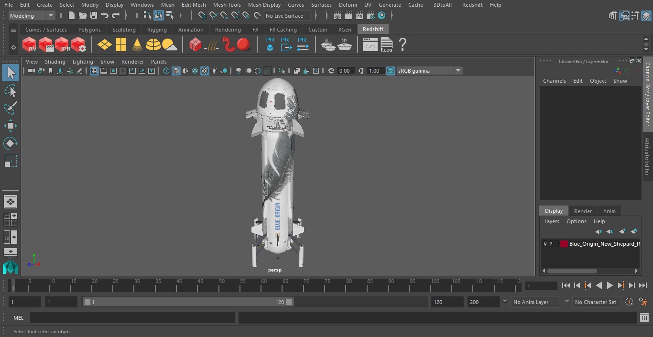Open Redshift render settings cube icon
Screen dimensions: 653x337
78,44
